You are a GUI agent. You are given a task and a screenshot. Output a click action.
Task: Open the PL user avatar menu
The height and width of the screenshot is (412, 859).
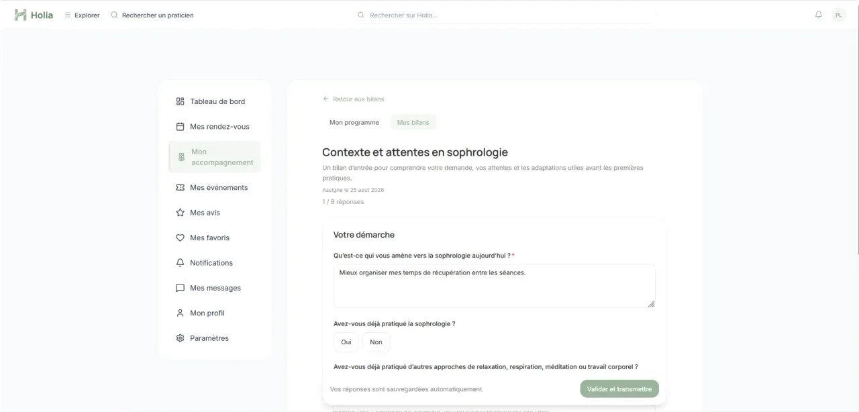839,15
